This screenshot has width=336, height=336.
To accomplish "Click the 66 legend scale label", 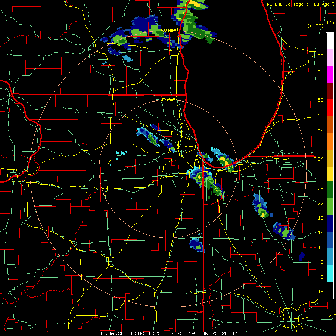I will coord(321,41).
